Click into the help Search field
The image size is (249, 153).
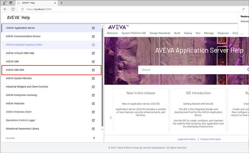pyautogui.click(x=191, y=70)
